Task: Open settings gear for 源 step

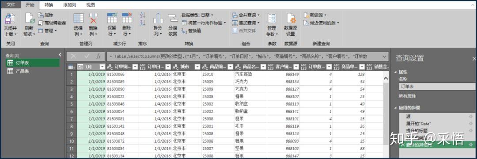Action: pos(471,117)
